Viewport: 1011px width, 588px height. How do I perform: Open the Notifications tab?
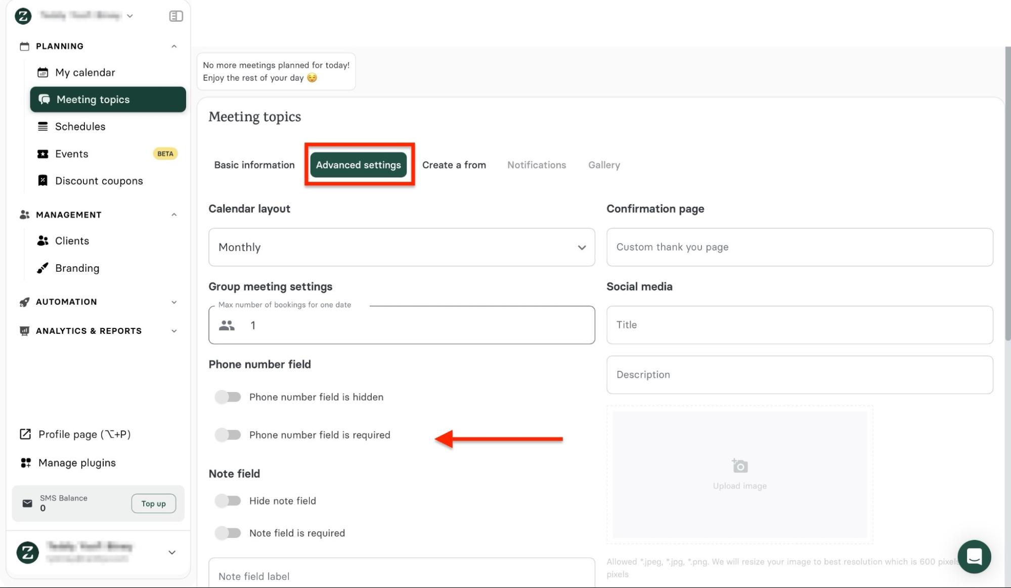click(536, 165)
